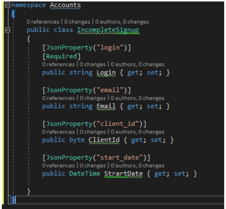Screen dimensions: 226x209
Task: Click 'public' on the ClientId line
Action: (x=53, y=140)
